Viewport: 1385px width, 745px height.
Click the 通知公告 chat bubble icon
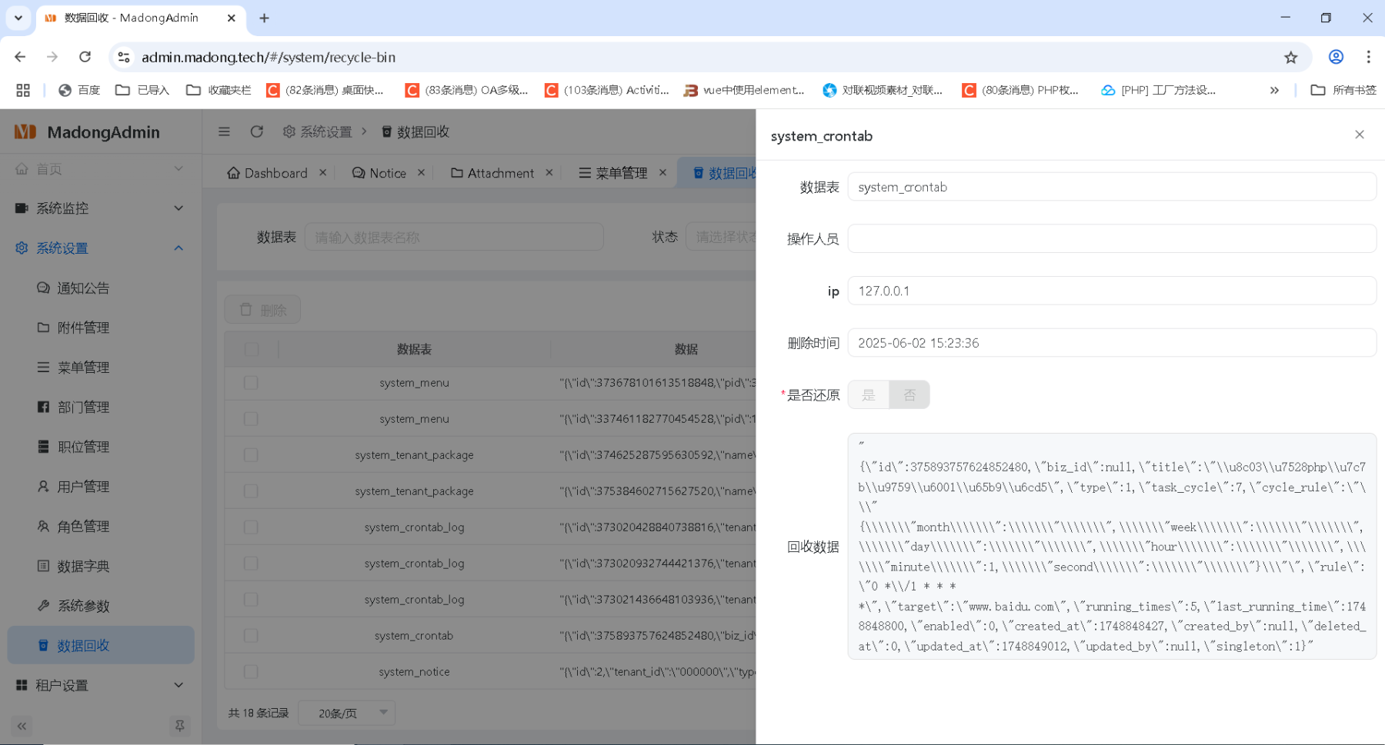pyautogui.click(x=43, y=288)
